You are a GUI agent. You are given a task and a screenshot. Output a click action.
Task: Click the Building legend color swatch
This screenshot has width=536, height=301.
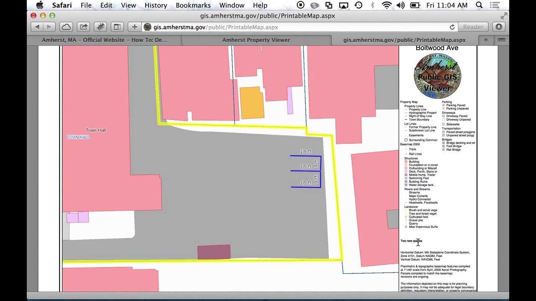pyautogui.click(x=406, y=162)
